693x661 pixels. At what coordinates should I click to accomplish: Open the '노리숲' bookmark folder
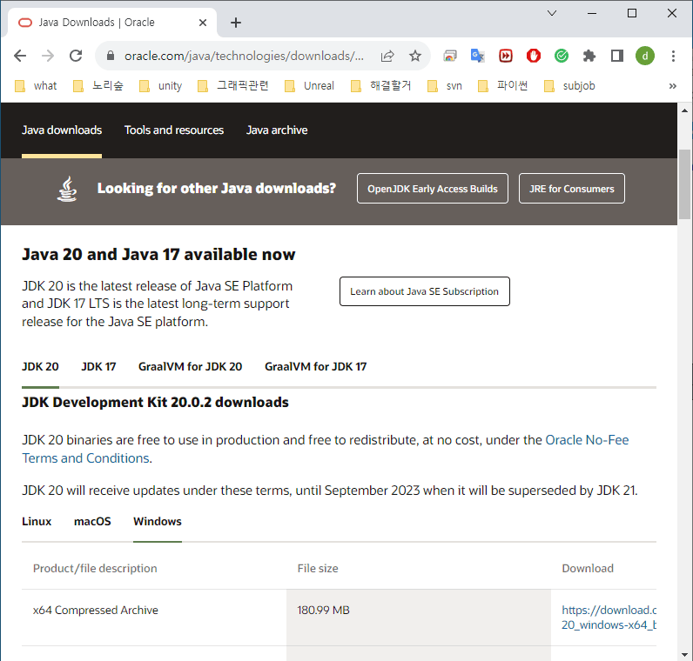pos(98,85)
